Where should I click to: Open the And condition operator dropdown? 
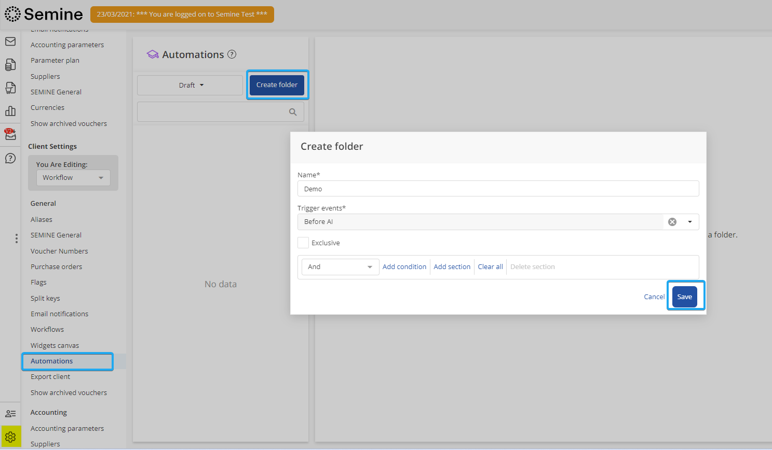pyautogui.click(x=340, y=267)
